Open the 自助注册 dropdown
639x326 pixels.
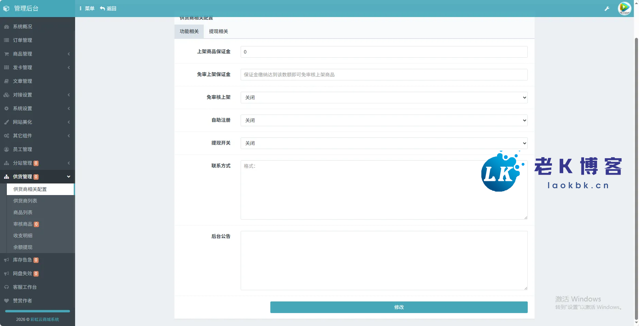[x=384, y=120]
